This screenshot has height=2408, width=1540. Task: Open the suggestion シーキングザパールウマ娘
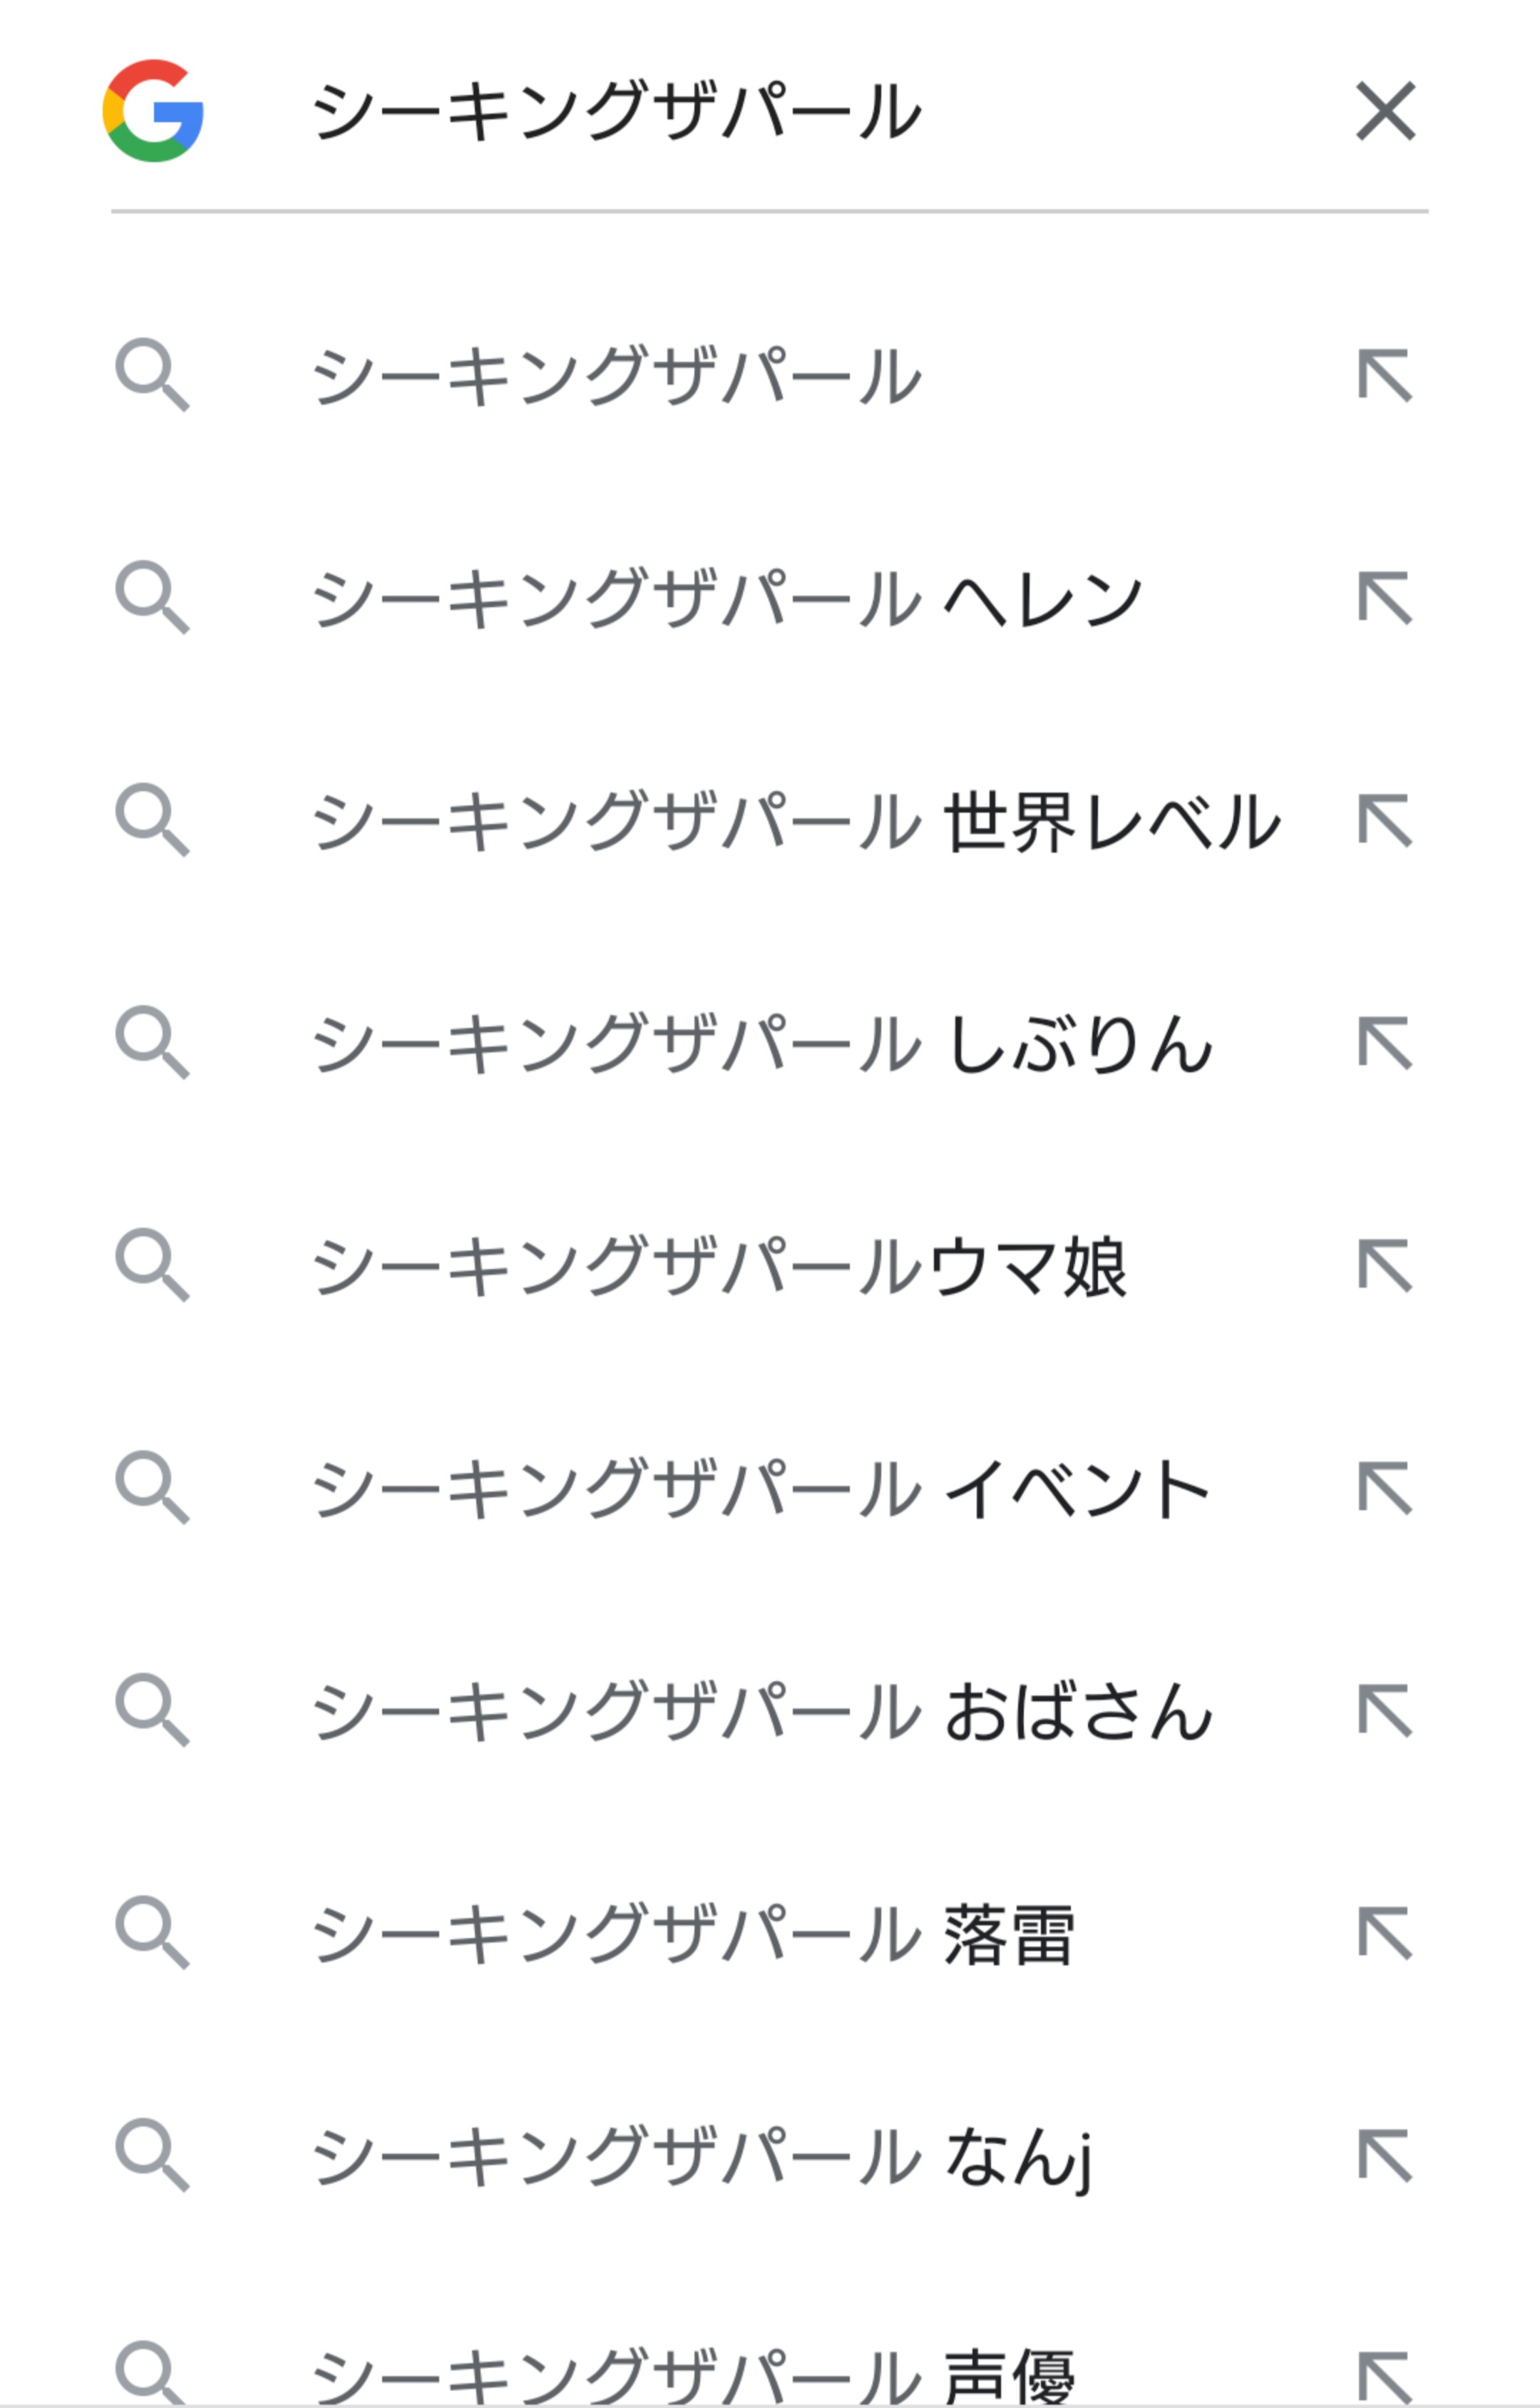coord(720,1267)
